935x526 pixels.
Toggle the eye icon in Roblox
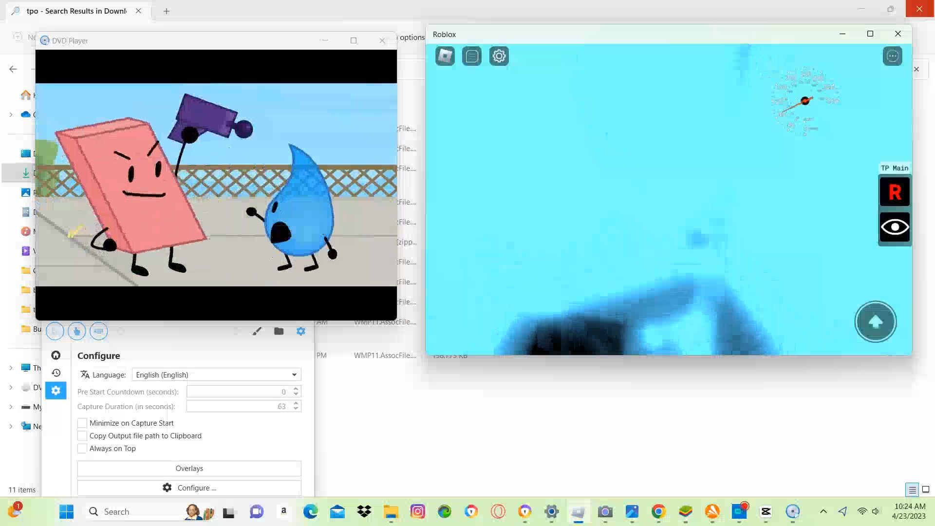pyautogui.click(x=895, y=227)
